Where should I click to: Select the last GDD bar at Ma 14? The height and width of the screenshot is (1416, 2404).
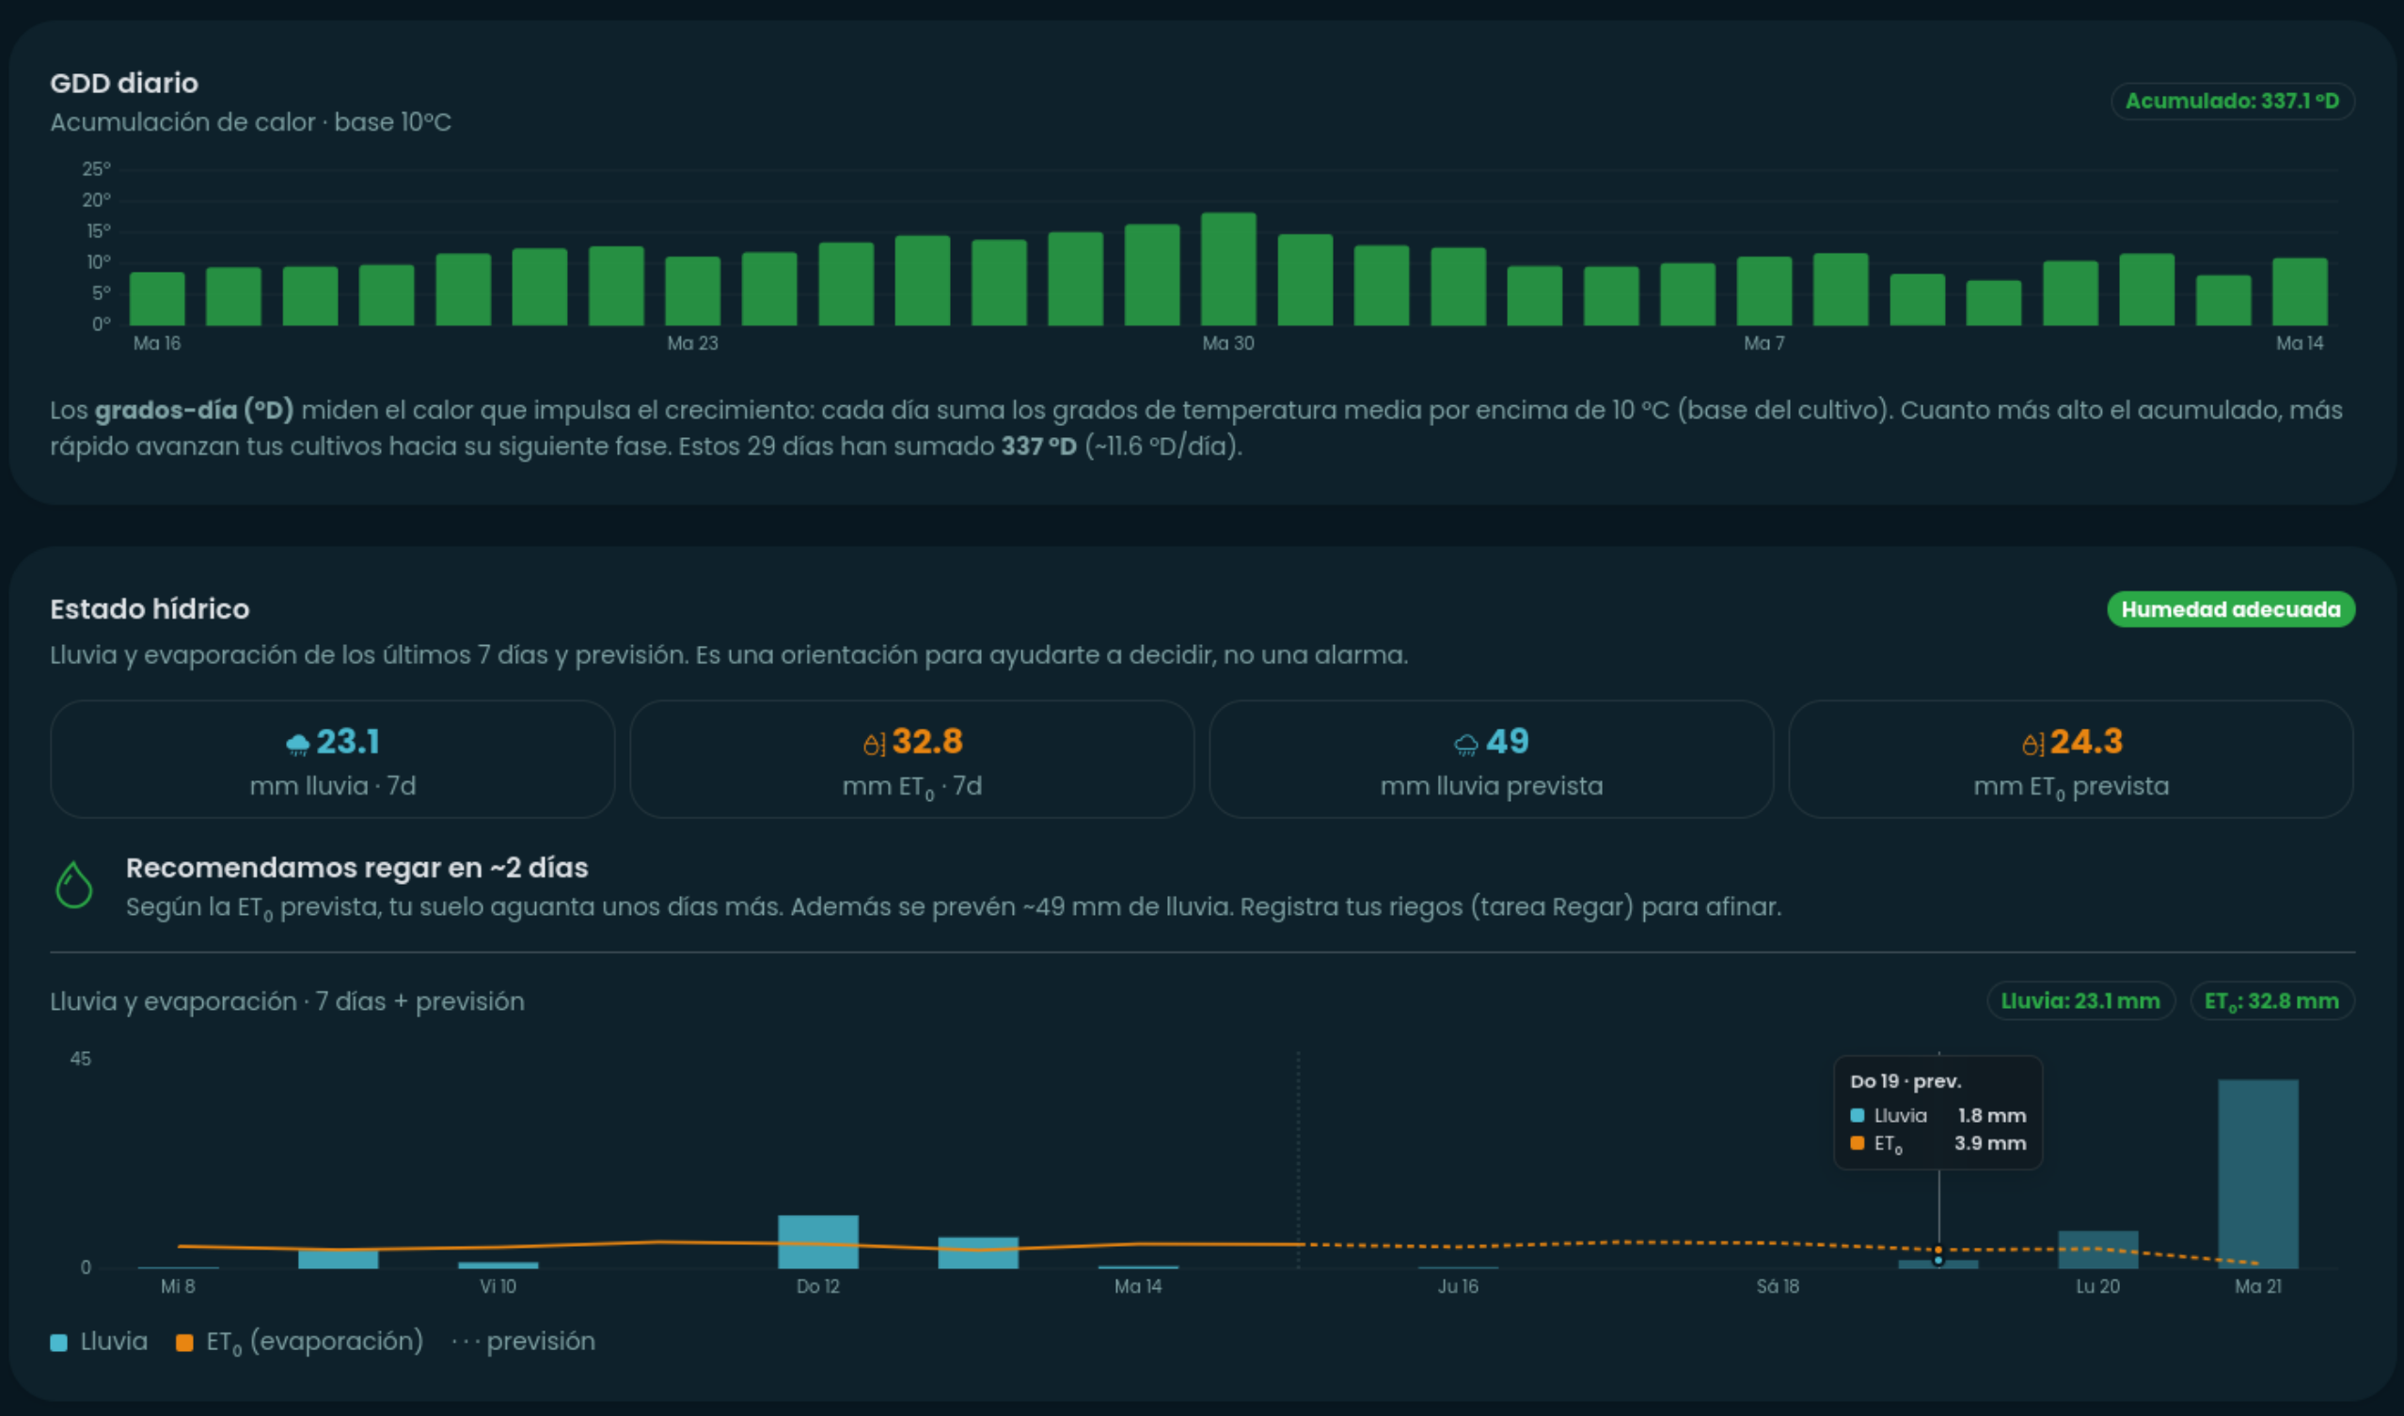(2299, 291)
